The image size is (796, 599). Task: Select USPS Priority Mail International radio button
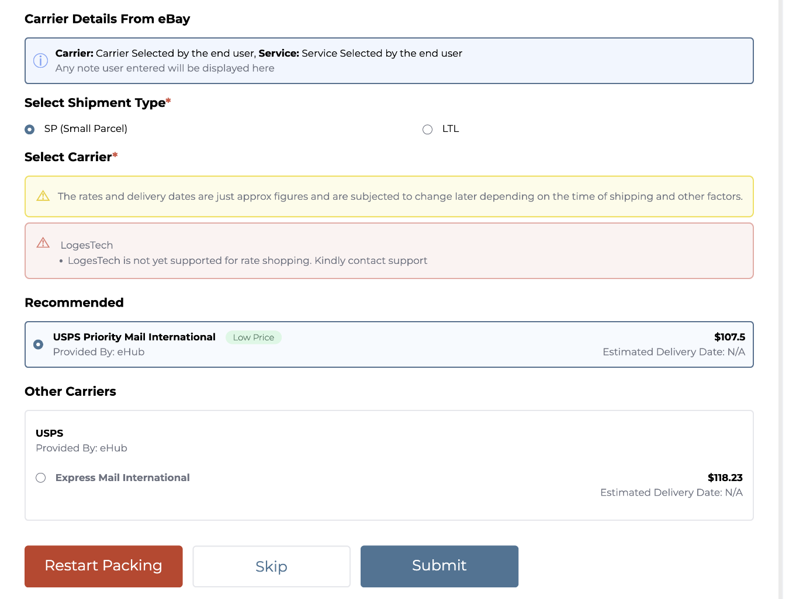(39, 344)
